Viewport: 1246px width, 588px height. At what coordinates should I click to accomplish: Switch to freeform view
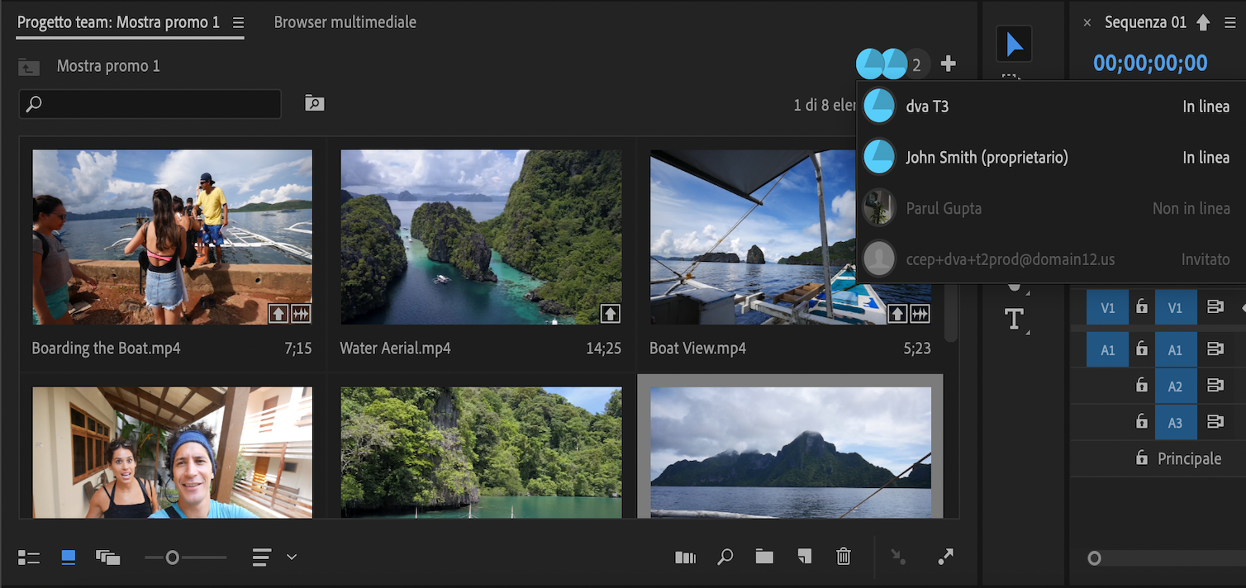tap(108, 557)
